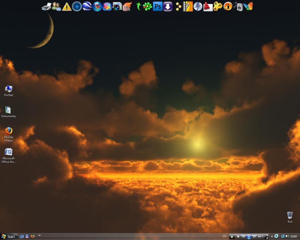
Task: Pause playback in the taskbar media player
Action: point(249,237)
